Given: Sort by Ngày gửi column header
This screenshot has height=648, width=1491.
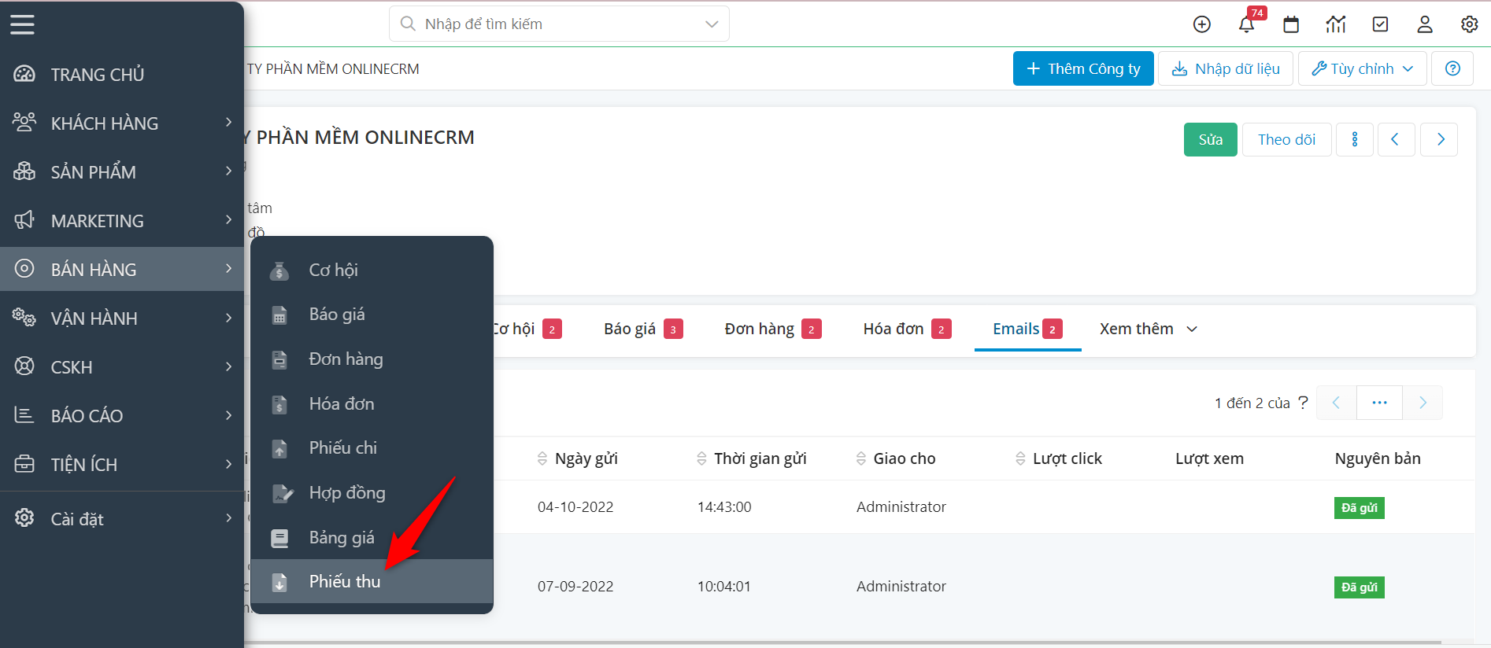Looking at the screenshot, I should [x=585, y=458].
